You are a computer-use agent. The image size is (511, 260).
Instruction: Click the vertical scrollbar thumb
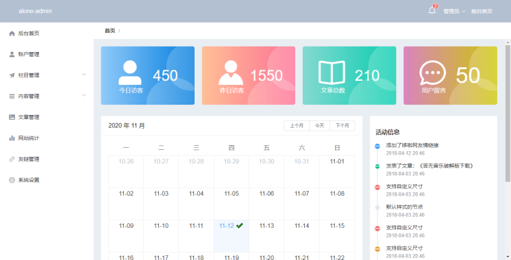pyautogui.click(x=508, y=114)
